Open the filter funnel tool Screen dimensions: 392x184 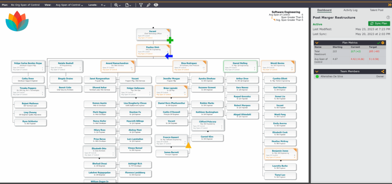tap(140, 5)
